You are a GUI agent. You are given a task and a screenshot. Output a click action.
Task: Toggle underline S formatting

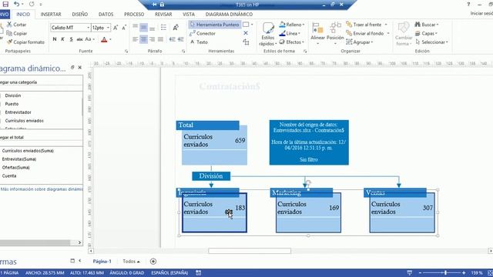[72, 39]
